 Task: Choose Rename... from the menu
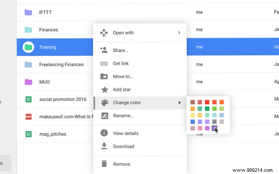point(140,116)
